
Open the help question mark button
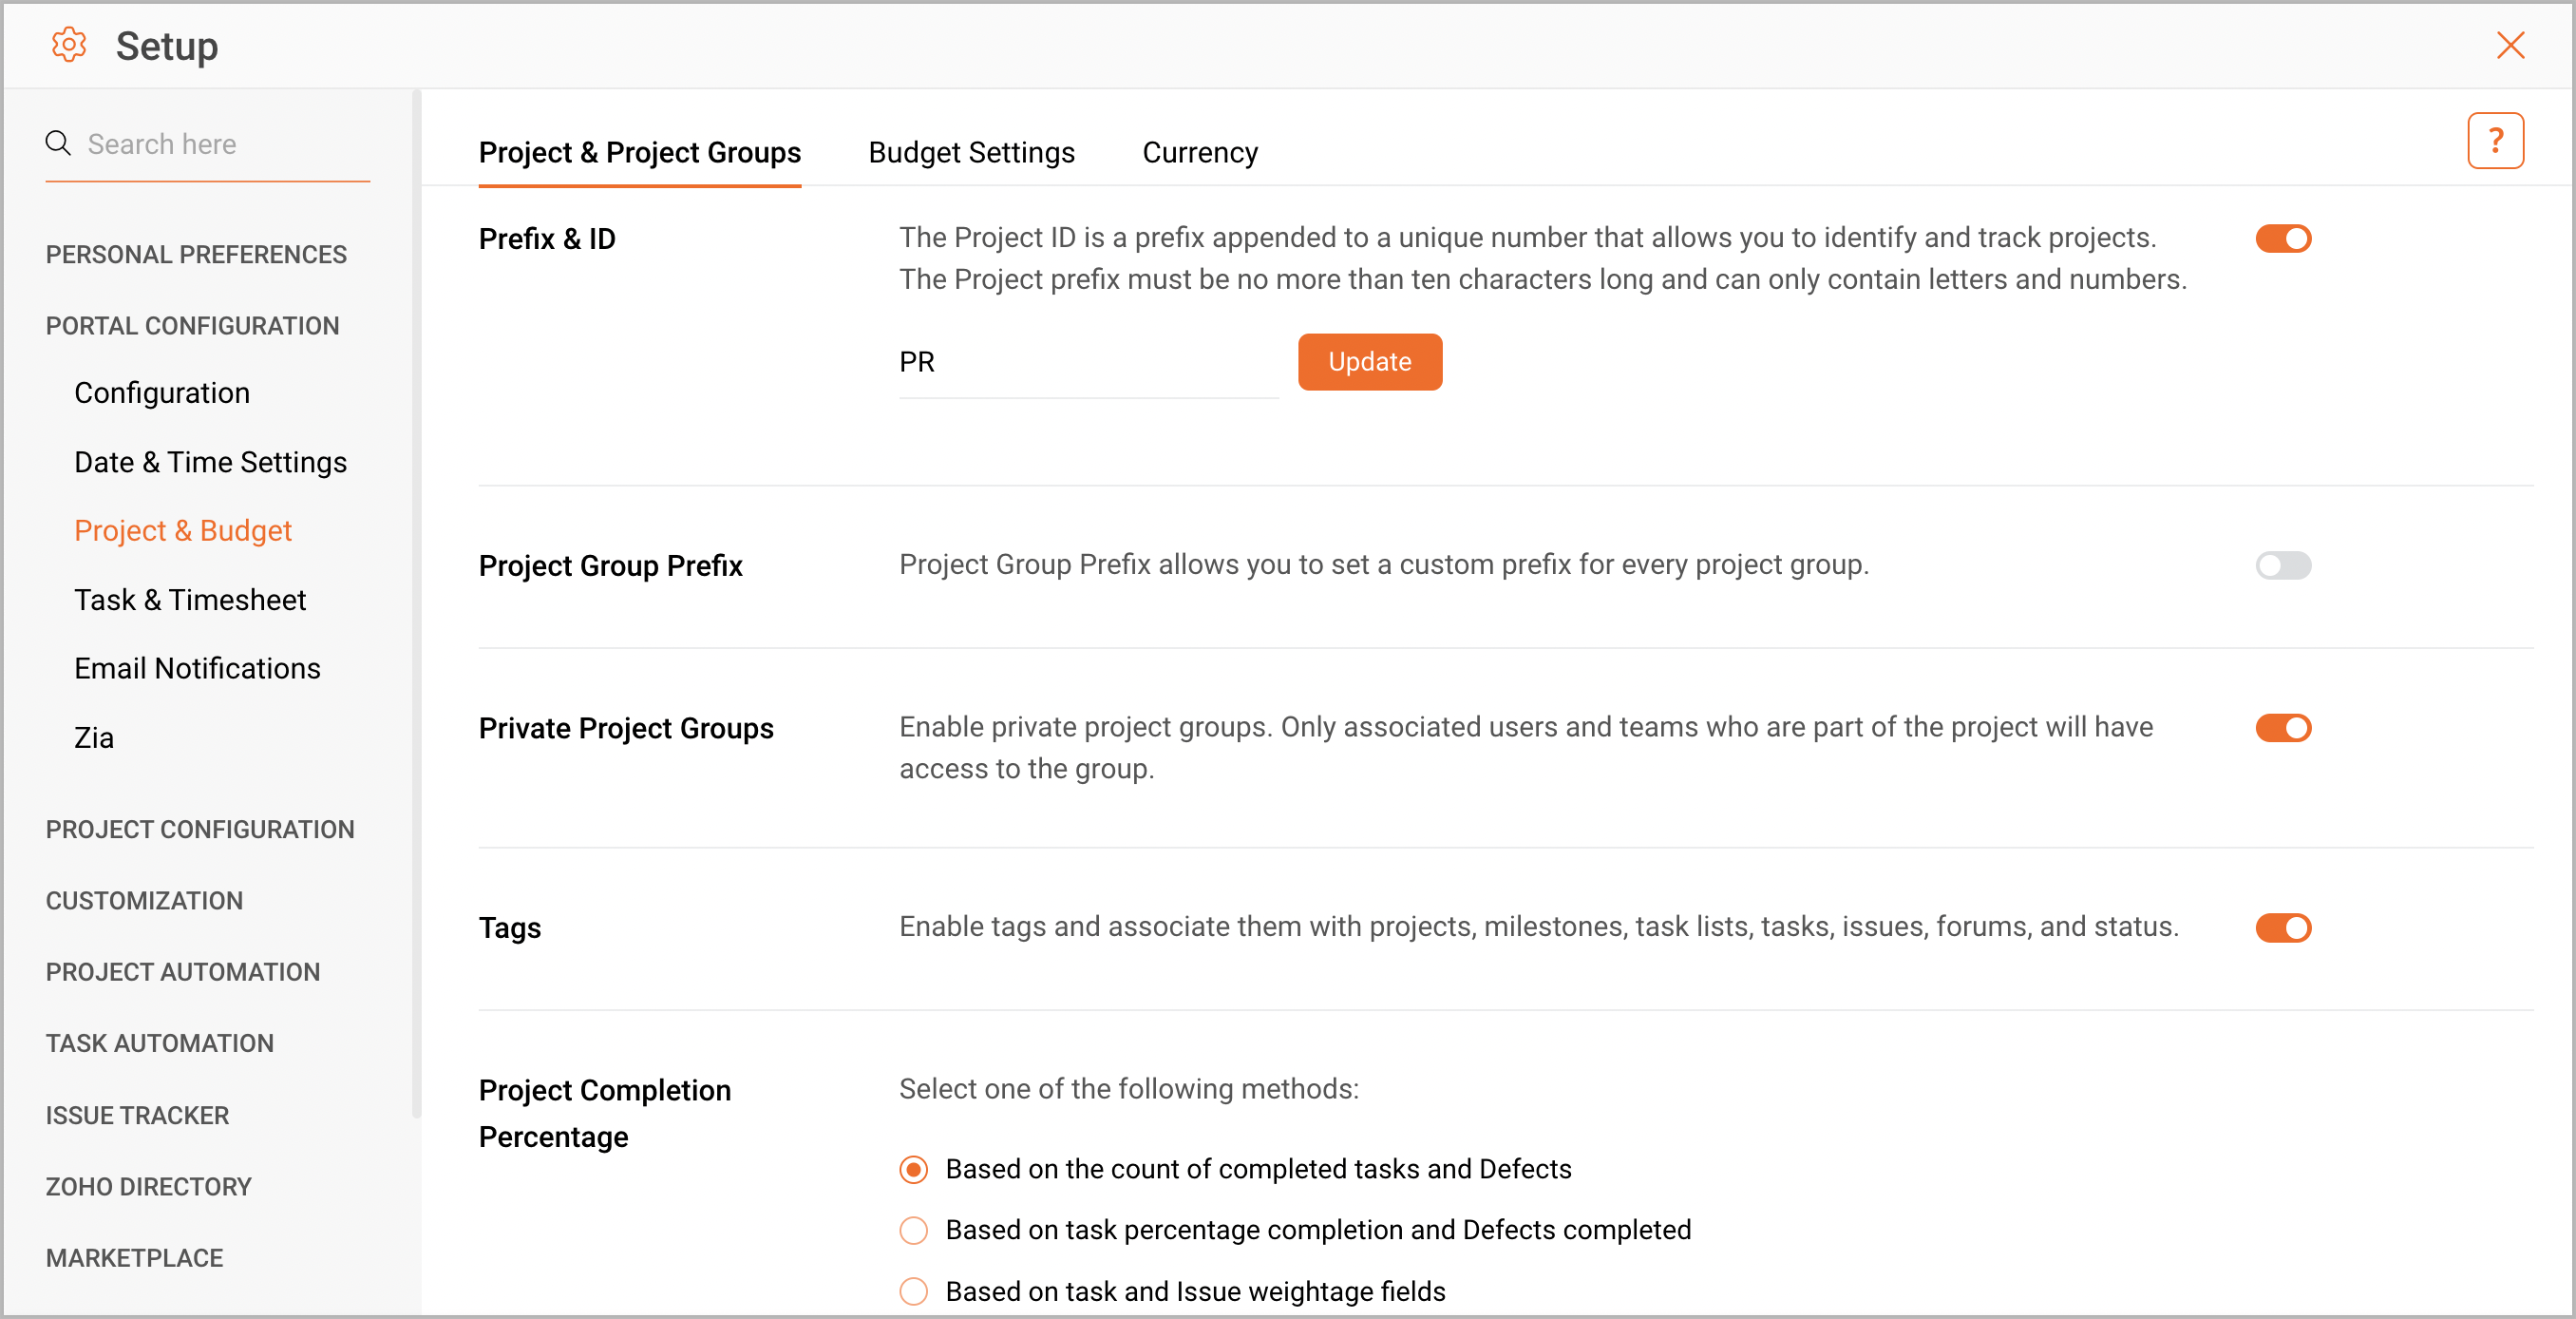point(2494,141)
